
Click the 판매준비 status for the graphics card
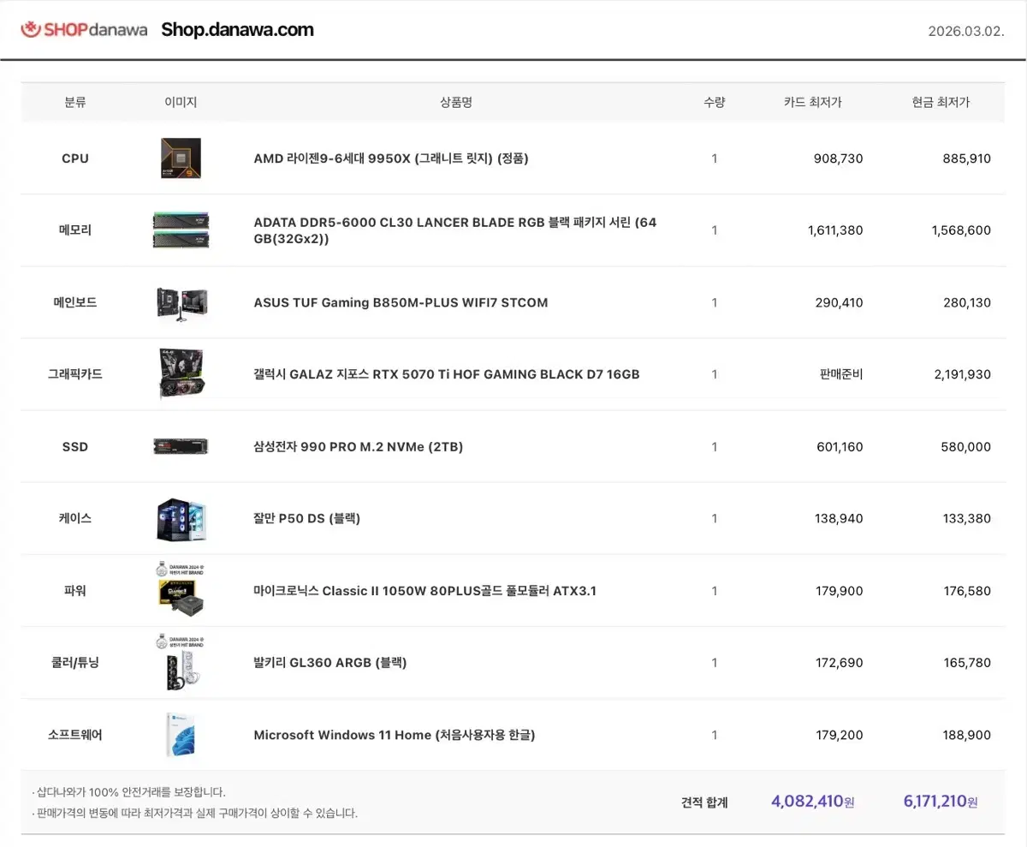(x=841, y=374)
